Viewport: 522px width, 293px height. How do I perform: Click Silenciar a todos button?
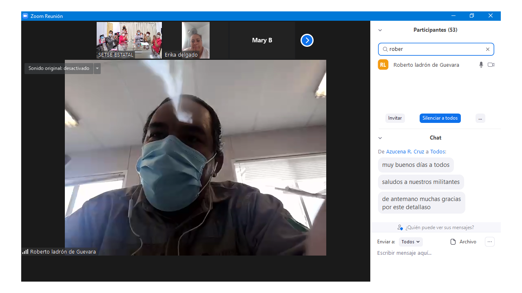(440, 118)
